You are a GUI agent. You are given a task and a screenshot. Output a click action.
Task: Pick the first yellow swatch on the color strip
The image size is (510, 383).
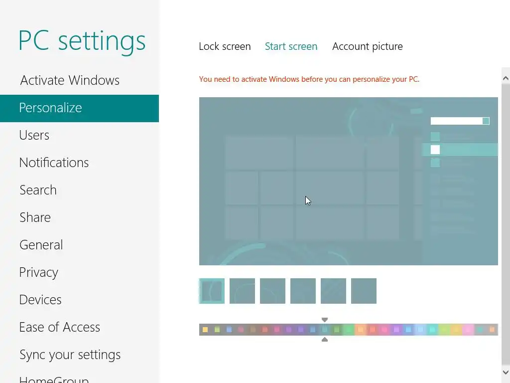tap(205, 330)
